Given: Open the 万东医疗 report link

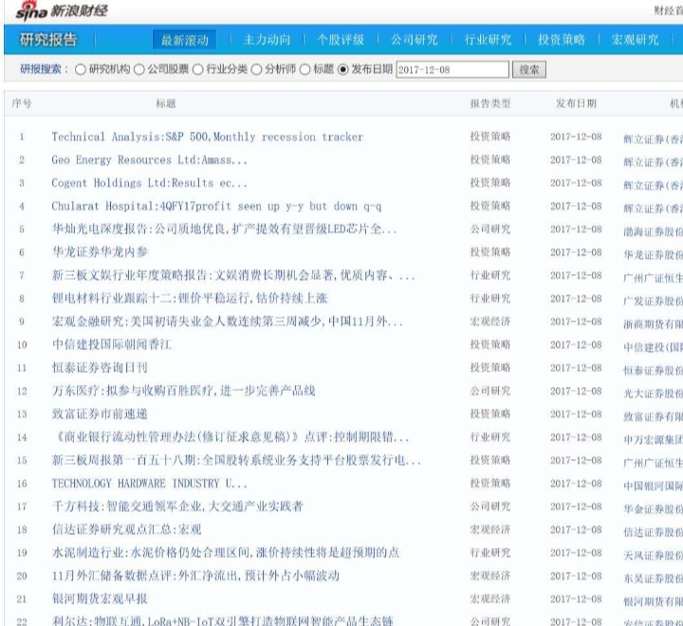Looking at the screenshot, I should coord(183,391).
